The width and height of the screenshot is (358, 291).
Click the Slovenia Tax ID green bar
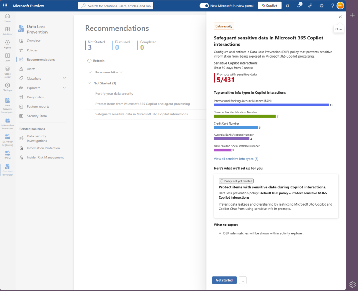click(245, 116)
